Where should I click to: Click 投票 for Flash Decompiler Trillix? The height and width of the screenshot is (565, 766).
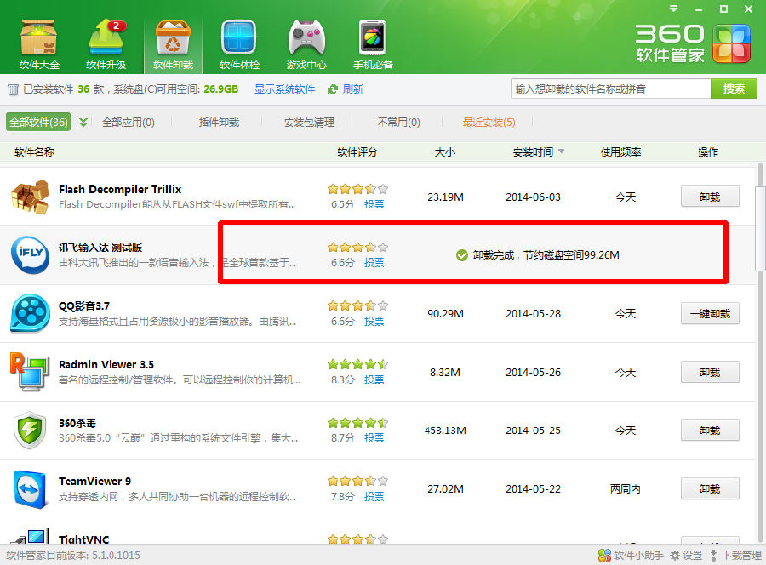(374, 204)
